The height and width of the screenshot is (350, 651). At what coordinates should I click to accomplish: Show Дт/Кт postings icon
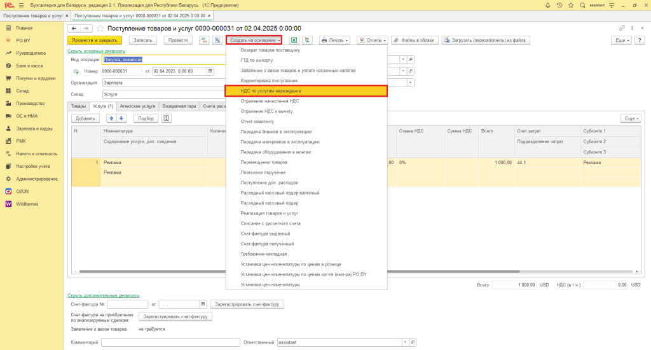pyautogui.click(x=204, y=40)
